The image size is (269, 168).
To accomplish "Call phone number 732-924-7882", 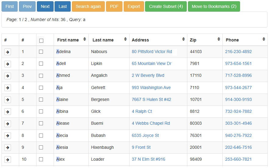I will [239, 111].
